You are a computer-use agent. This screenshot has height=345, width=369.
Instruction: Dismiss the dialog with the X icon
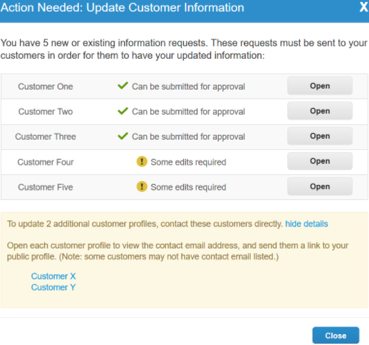click(x=364, y=7)
